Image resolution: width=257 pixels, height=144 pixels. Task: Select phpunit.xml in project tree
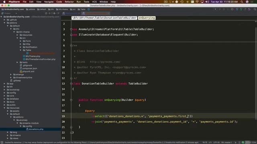[x=28, y=72]
